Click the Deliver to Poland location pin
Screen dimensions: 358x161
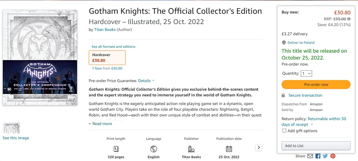coord(284,43)
